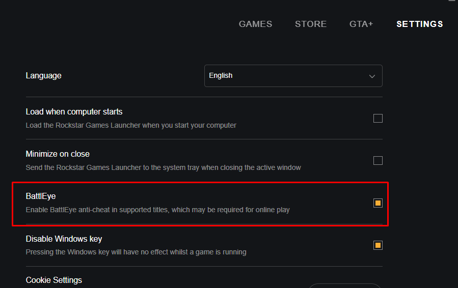Select the SETTINGS tab
Screen dimensions: 458x288
[x=419, y=24]
